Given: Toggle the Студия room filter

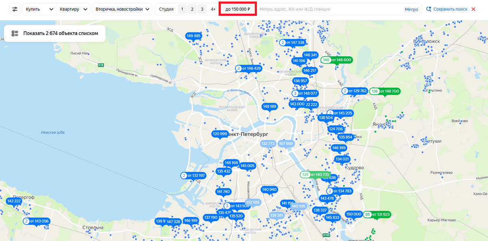Looking at the screenshot, I should click(x=166, y=9).
